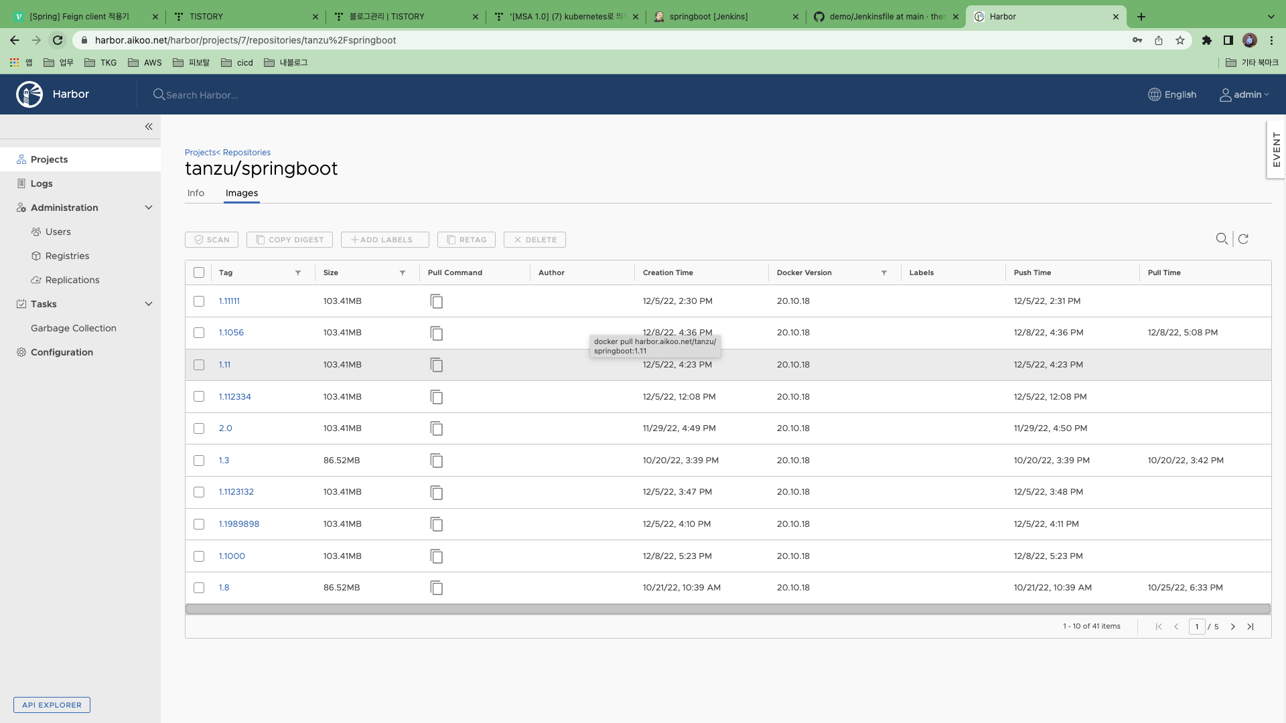Open browser tab list chevron
The height and width of the screenshot is (723, 1286).
pyautogui.click(x=1271, y=17)
